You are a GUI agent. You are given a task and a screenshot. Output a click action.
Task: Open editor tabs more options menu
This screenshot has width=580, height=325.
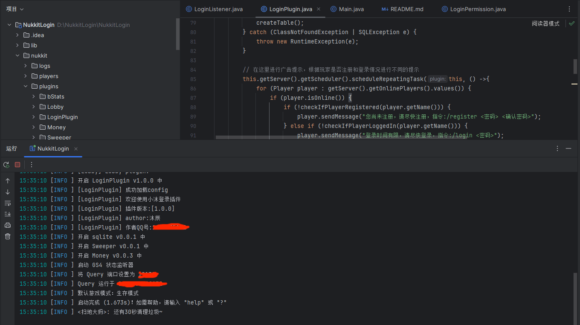569,9
